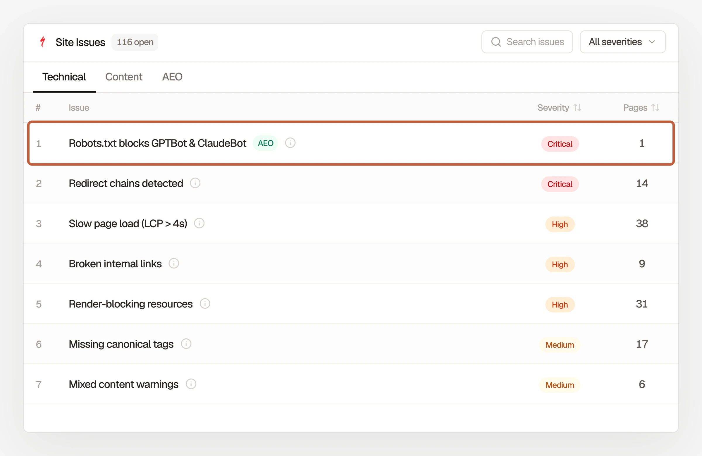702x456 pixels.
Task: Open Broken internal links issue
Action: [115, 264]
